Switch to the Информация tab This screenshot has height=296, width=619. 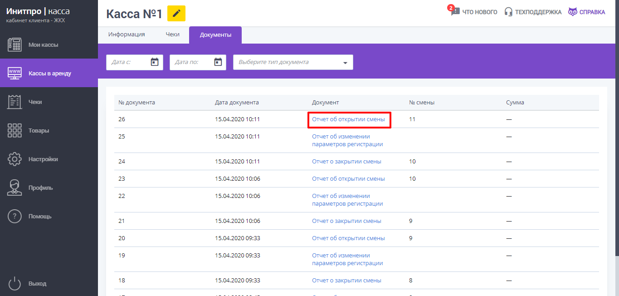127,35
